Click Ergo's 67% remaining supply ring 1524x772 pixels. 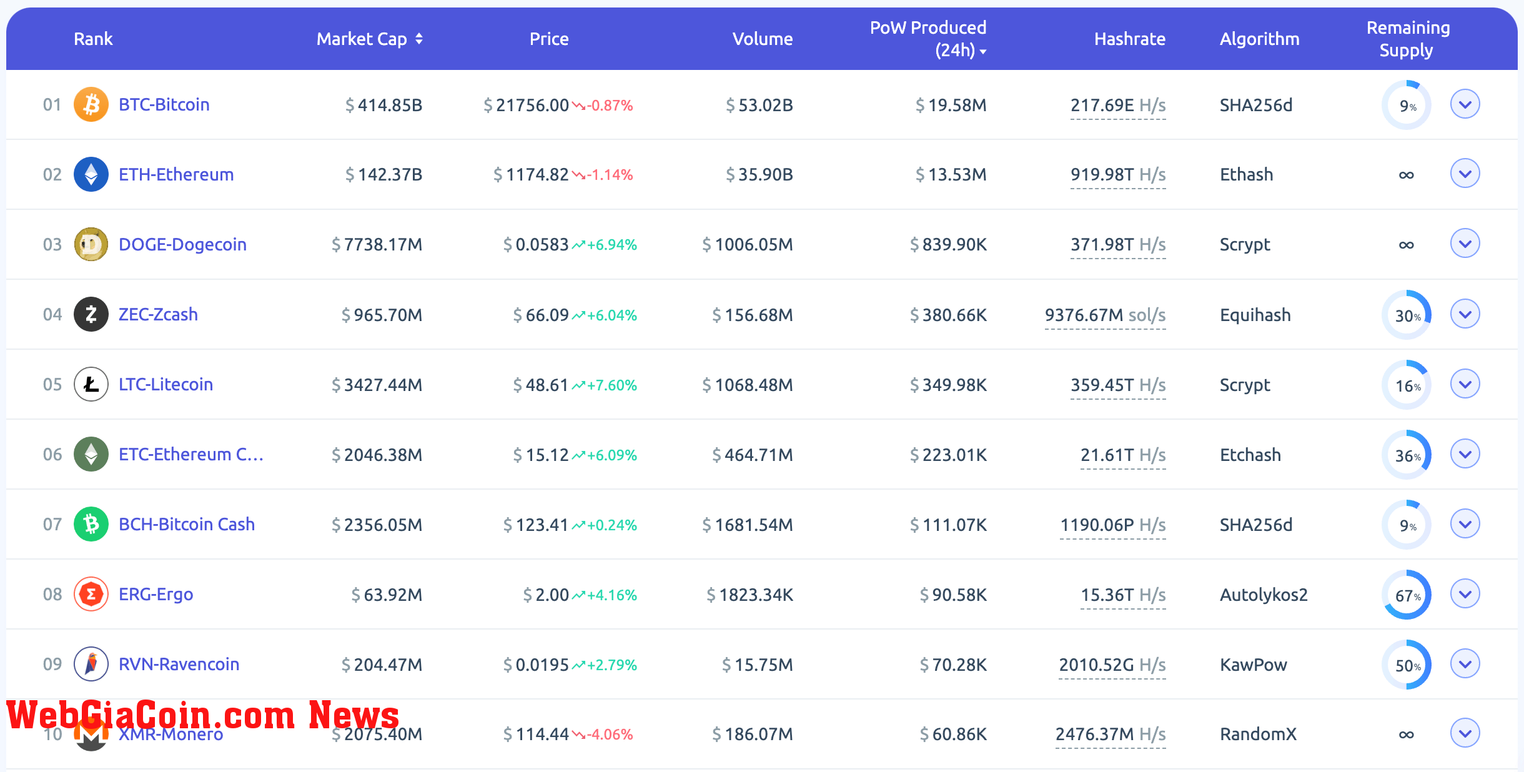[x=1407, y=595]
